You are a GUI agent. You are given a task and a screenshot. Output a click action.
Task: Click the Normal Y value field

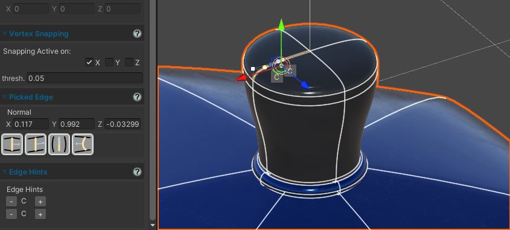tap(77, 124)
